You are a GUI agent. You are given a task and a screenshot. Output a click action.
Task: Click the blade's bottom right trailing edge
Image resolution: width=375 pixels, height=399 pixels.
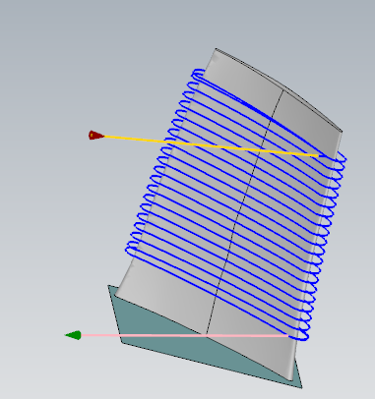pos(293,364)
